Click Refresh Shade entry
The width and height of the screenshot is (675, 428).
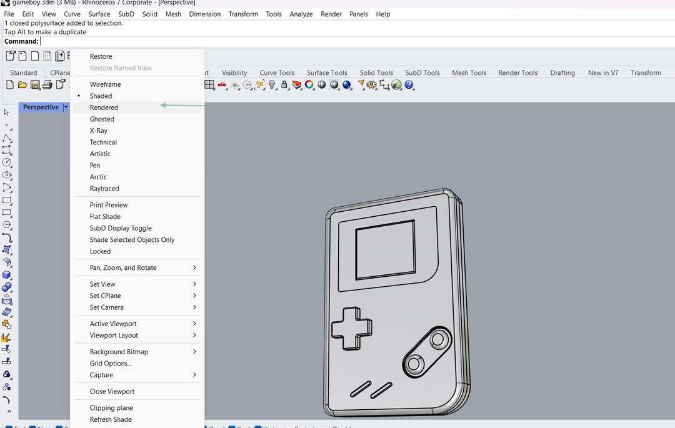click(x=111, y=419)
